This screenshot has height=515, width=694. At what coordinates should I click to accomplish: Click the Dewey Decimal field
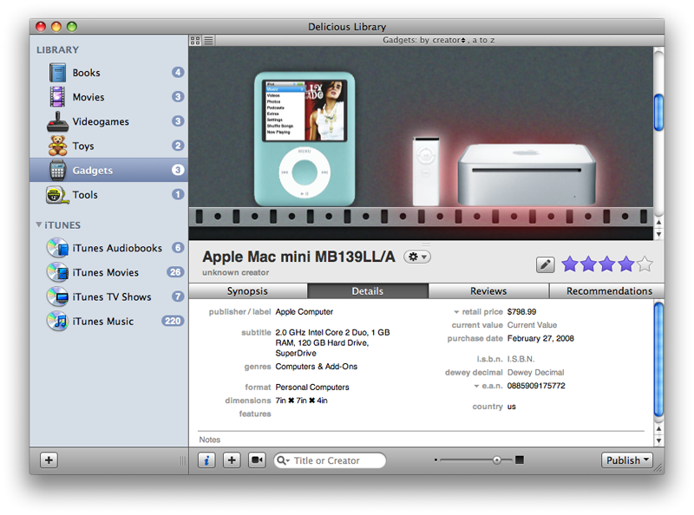tap(535, 373)
